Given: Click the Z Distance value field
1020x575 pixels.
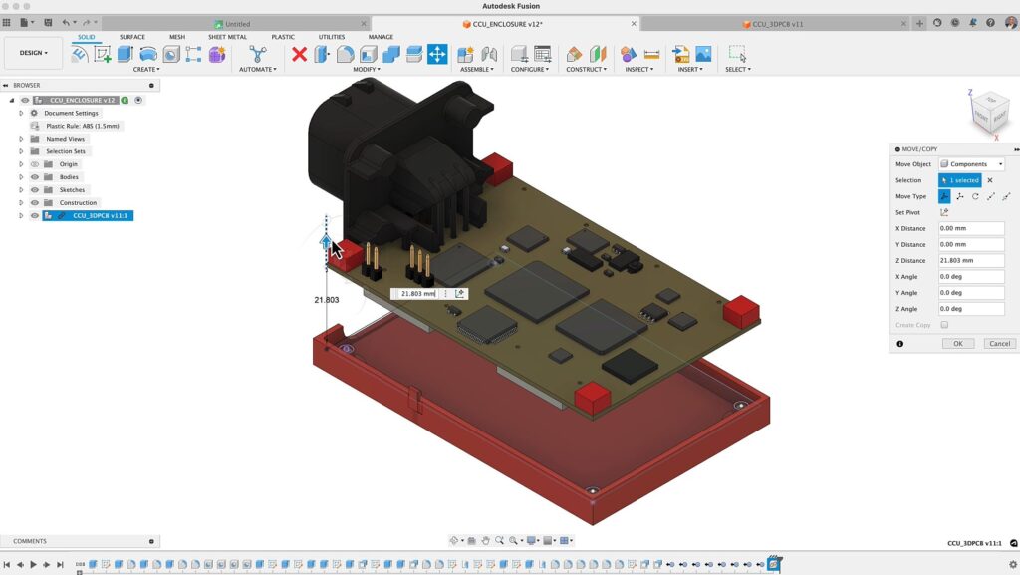Looking at the screenshot, I should coord(971,261).
